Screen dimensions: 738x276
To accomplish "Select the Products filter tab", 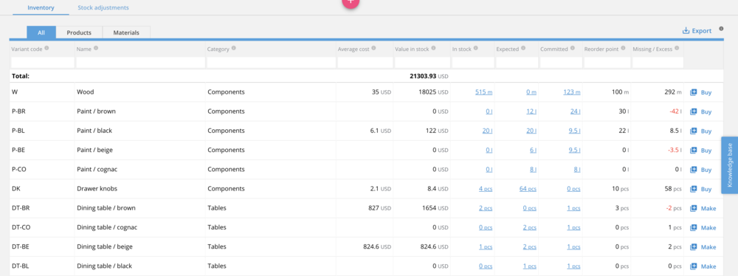I will coord(79,32).
